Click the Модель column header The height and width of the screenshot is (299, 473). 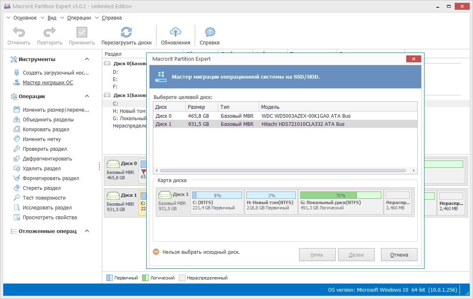coord(338,107)
